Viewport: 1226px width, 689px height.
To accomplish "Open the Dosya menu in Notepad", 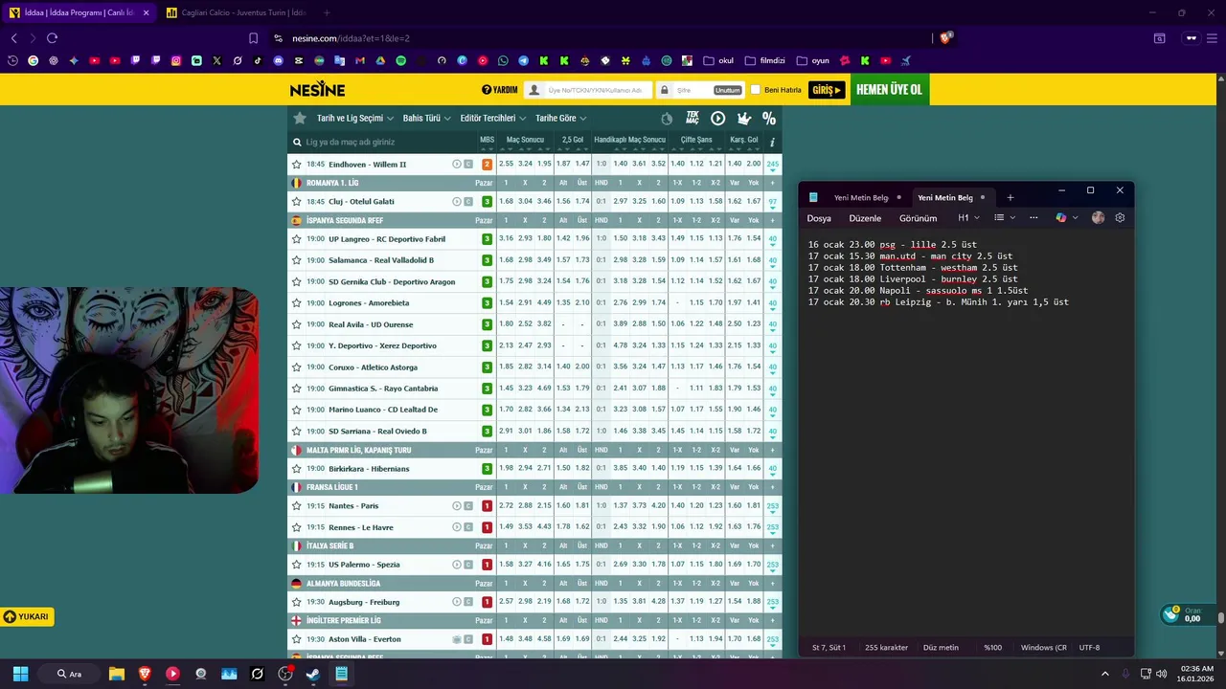I will [x=819, y=218].
